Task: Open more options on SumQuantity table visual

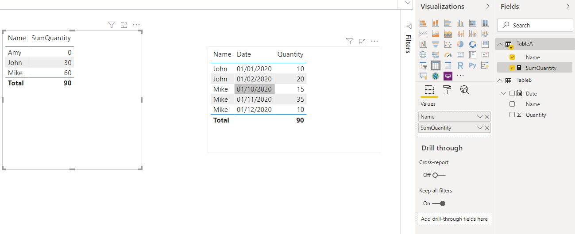Action: tap(136, 25)
